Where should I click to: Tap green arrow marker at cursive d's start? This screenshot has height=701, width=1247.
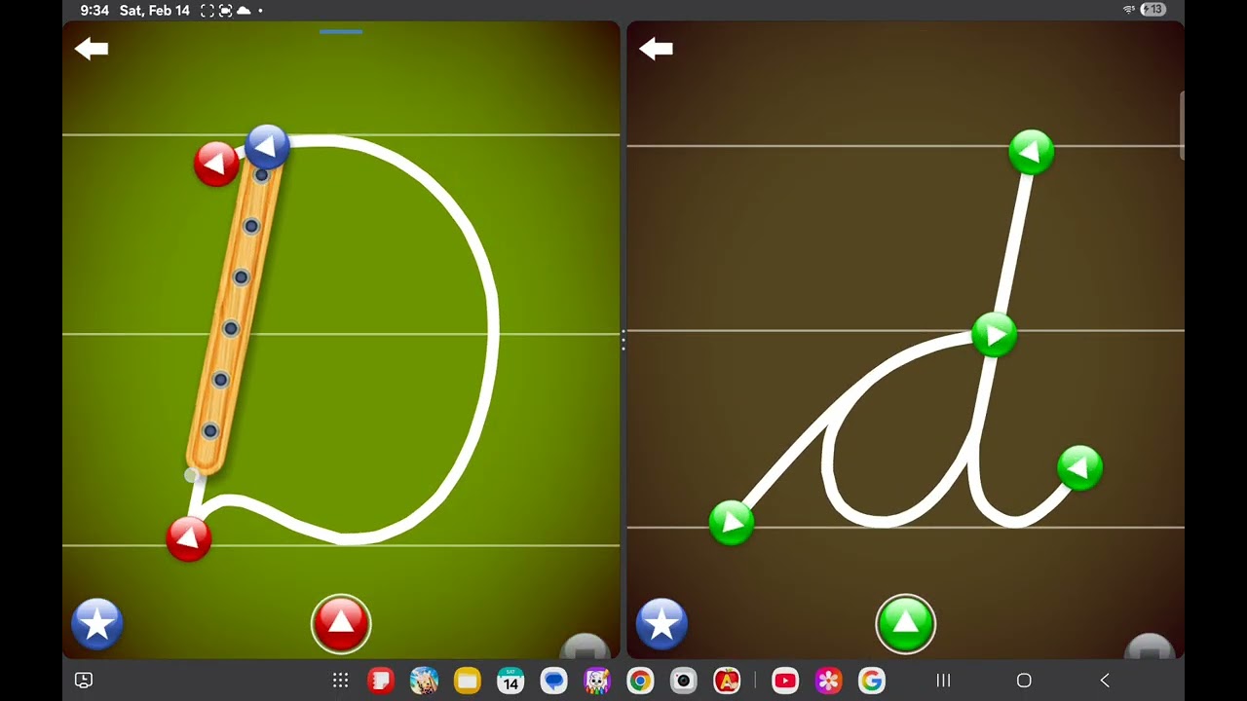[x=732, y=523]
